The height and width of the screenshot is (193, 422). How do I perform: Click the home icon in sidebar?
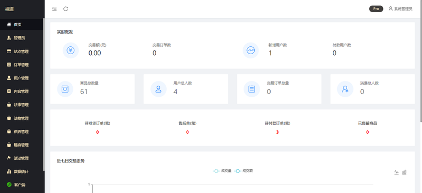(x=9, y=24)
